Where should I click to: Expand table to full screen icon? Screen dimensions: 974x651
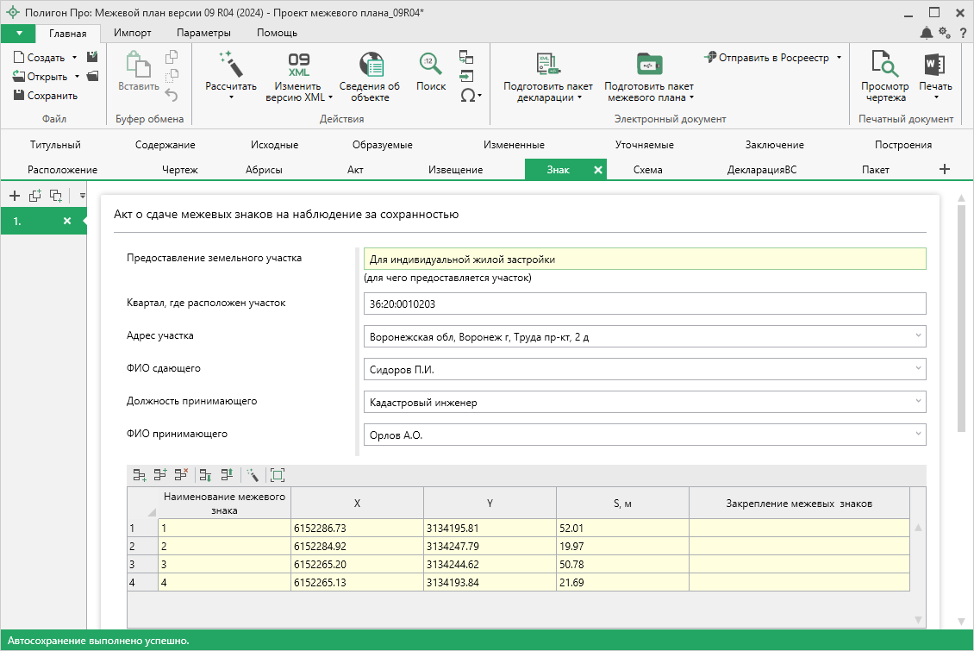277,474
